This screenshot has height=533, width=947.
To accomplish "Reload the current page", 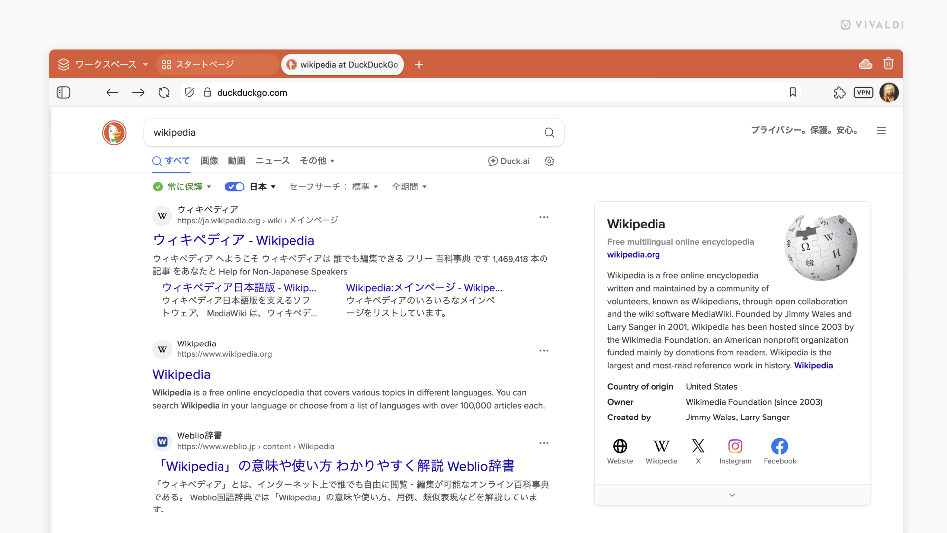I will (x=164, y=93).
